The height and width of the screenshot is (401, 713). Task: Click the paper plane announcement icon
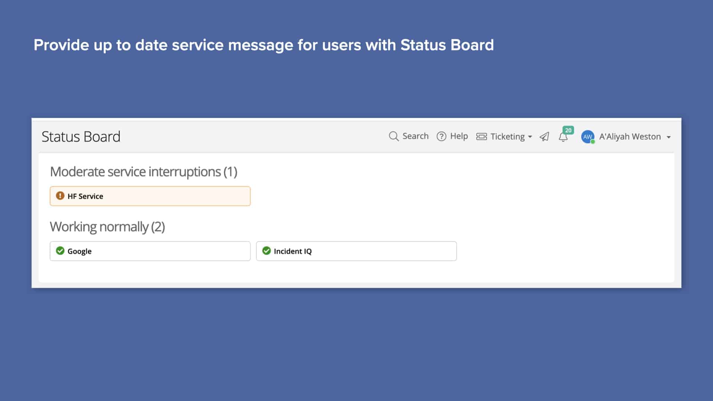544,137
